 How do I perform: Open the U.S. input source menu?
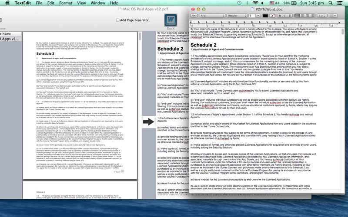(274, 3)
